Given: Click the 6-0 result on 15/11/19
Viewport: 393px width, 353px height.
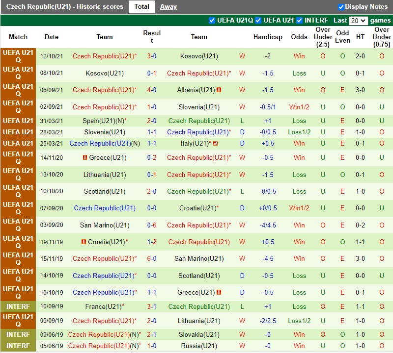Looking at the screenshot, I should pyautogui.click(x=152, y=258).
